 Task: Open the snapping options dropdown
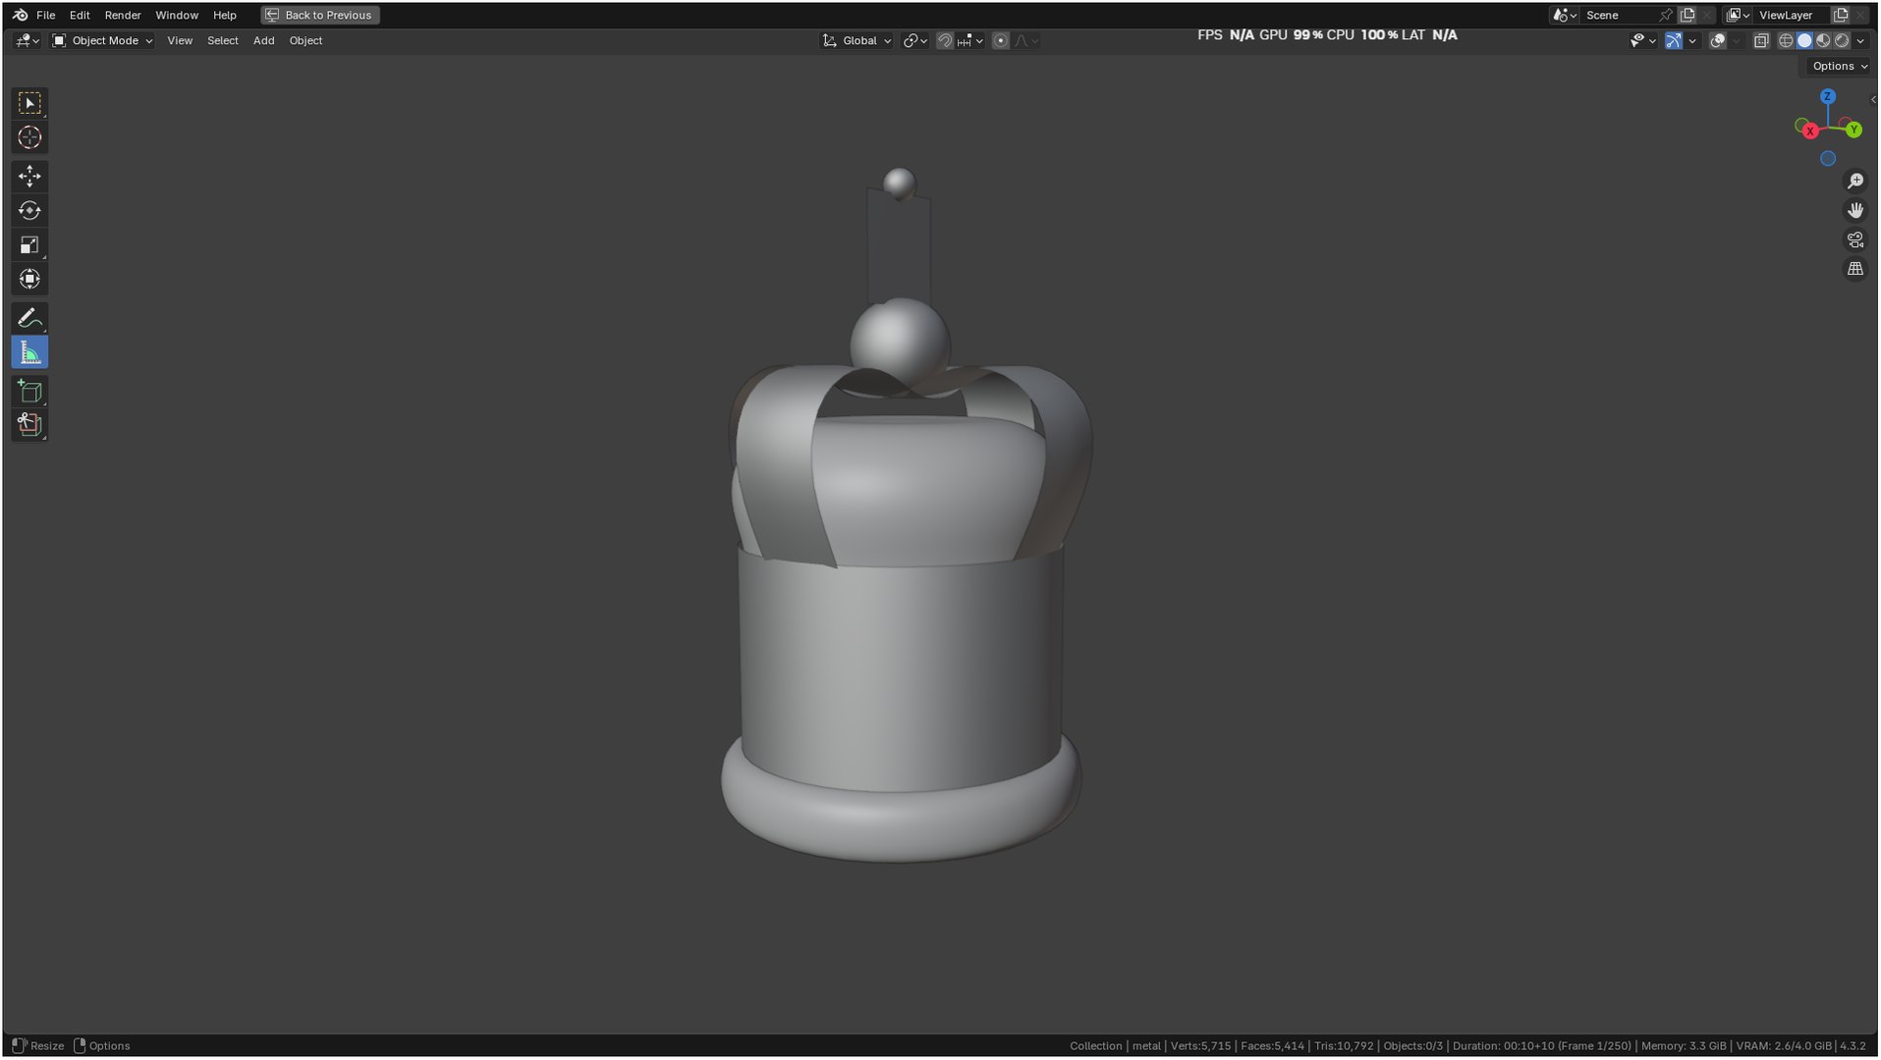[x=970, y=40]
